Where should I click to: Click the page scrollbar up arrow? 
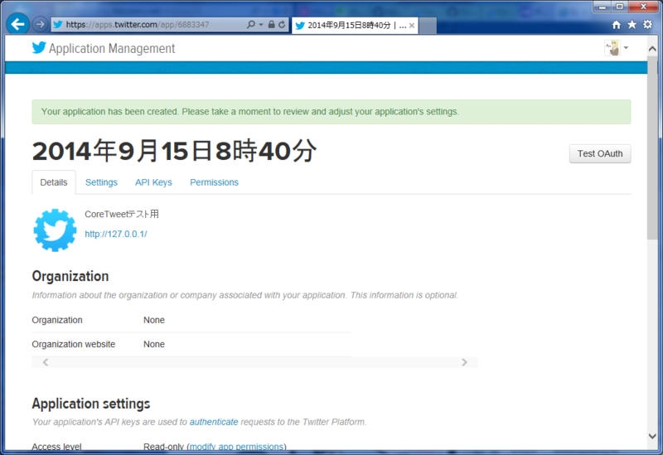click(652, 49)
